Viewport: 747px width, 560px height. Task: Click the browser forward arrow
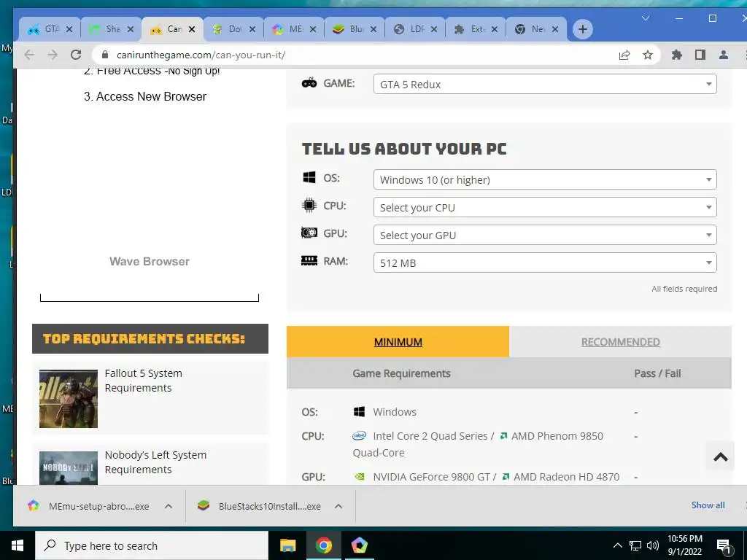[x=53, y=55]
